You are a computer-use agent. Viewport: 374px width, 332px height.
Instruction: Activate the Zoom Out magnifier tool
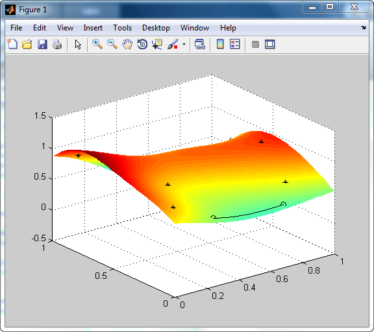click(x=112, y=44)
